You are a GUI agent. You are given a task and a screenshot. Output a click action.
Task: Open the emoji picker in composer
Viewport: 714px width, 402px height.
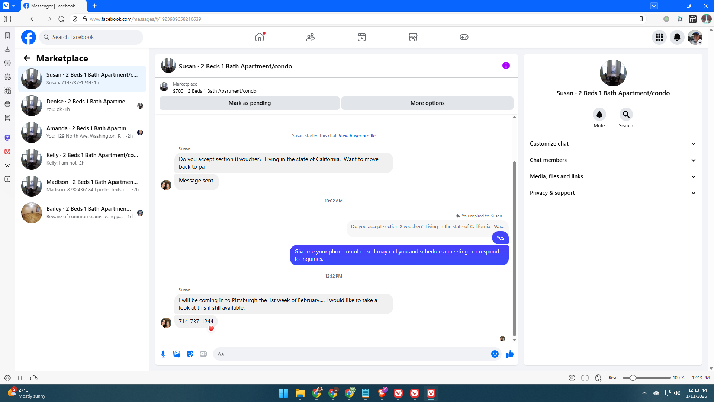click(x=495, y=354)
